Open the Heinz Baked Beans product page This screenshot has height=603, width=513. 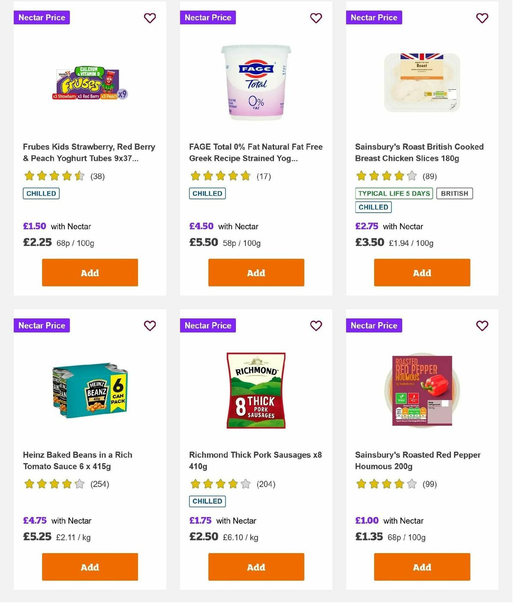coord(77,460)
